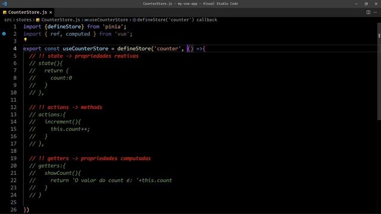The width and height of the screenshot is (381, 214).
Task: Open the CounterStore.js breadcrumb item
Action: (61, 20)
